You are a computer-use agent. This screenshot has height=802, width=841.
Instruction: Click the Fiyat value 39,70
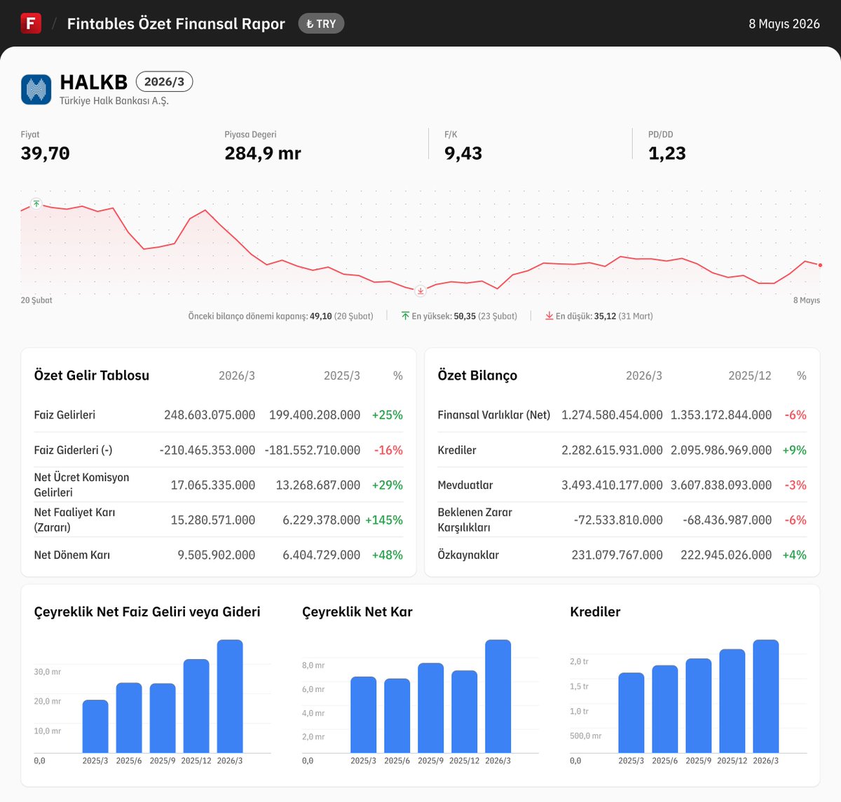[x=46, y=153]
